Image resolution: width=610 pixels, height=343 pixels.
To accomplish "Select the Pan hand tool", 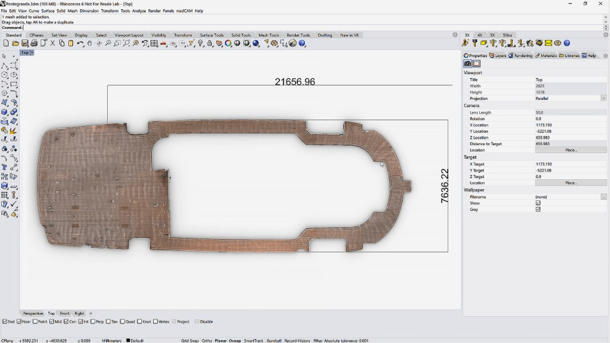I will [89, 43].
